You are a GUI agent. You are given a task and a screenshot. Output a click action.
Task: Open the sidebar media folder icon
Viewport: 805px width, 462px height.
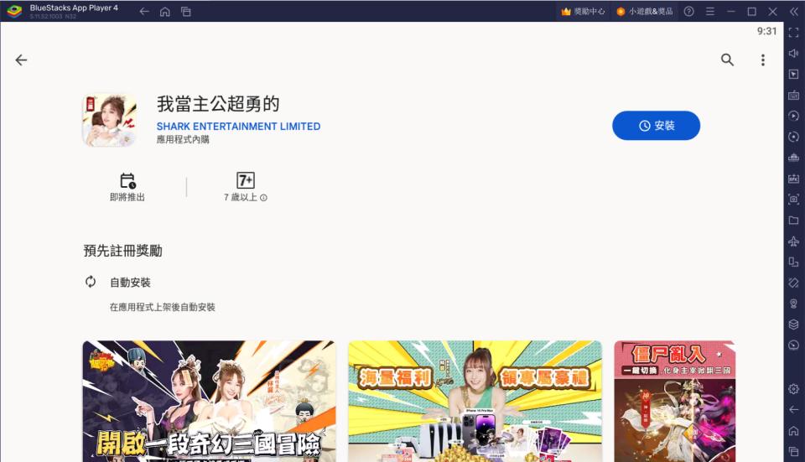coord(794,221)
